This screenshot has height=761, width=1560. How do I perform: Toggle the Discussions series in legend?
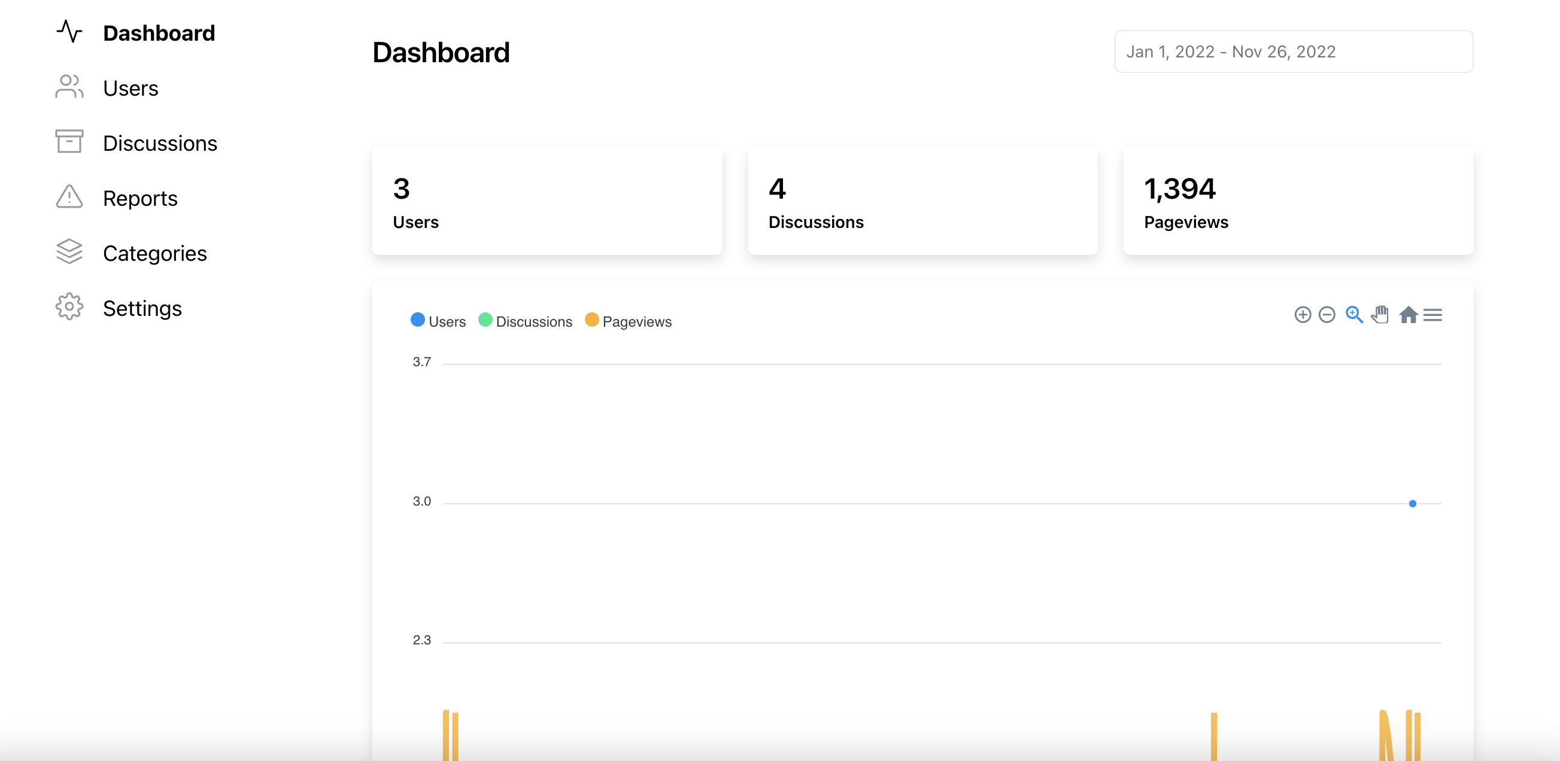click(x=533, y=321)
